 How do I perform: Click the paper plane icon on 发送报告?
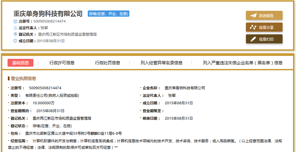click(253, 15)
